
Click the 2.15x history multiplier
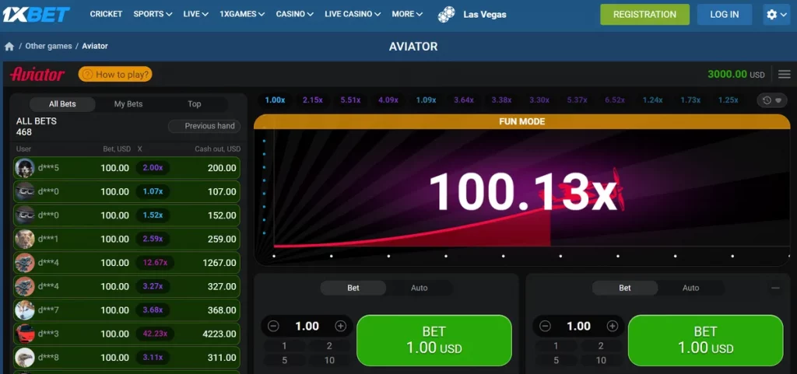(313, 100)
